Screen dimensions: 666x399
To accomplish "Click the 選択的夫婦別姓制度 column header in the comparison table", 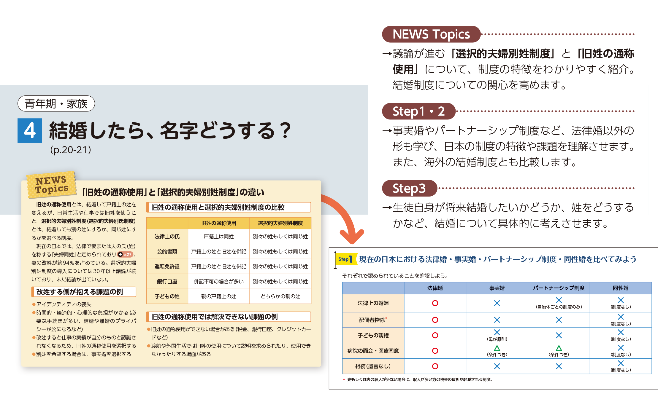I will click(280, 223).
